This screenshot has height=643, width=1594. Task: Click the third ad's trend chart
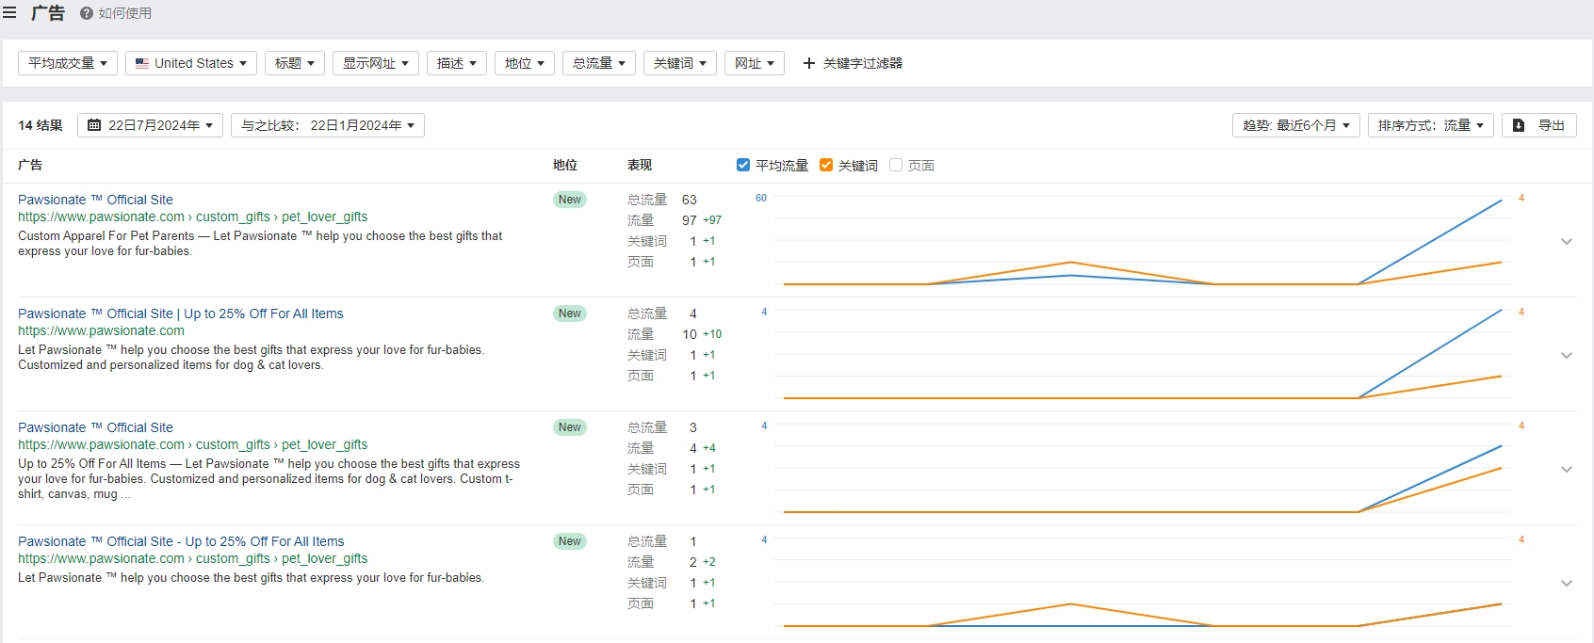(x=1142, y=468)
